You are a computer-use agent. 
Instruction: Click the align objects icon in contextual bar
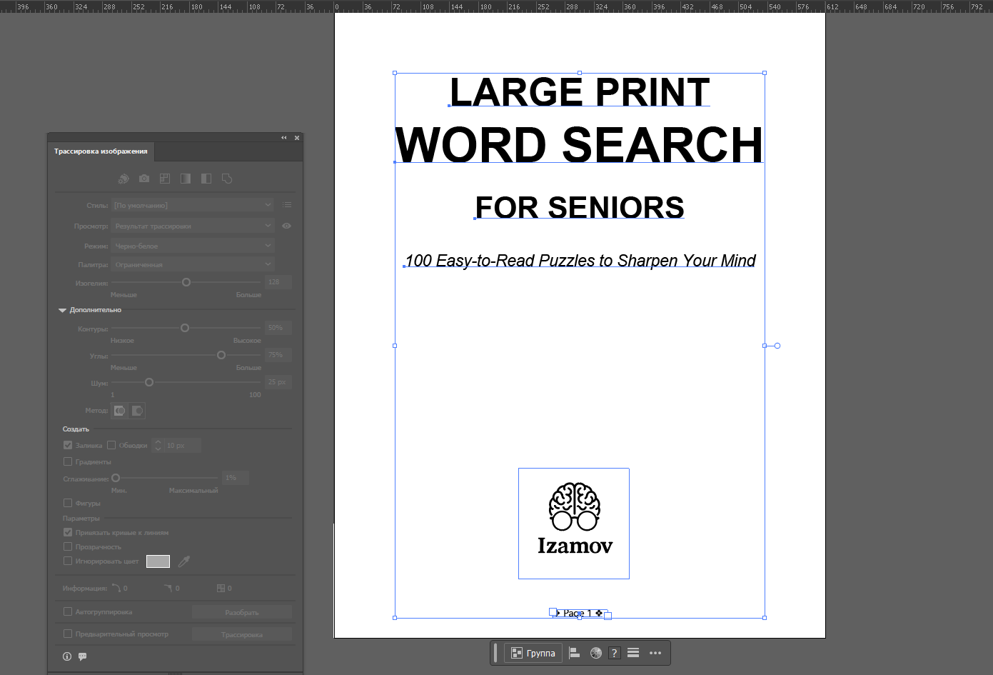574,653
